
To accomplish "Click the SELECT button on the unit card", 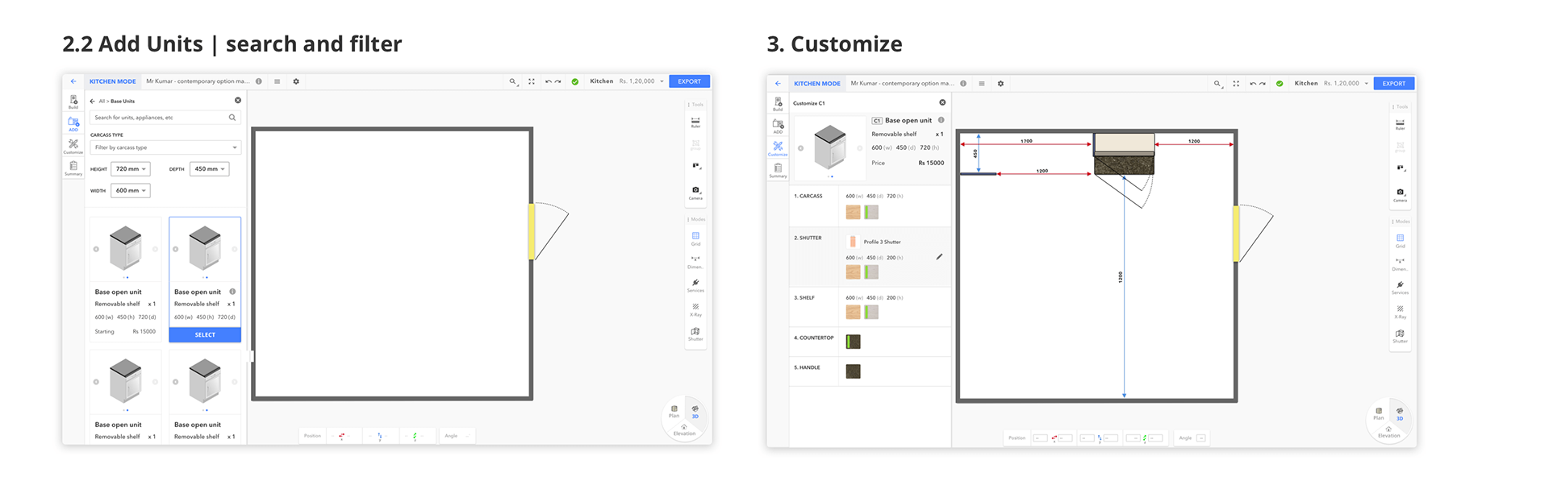I will tap(205, 335).
